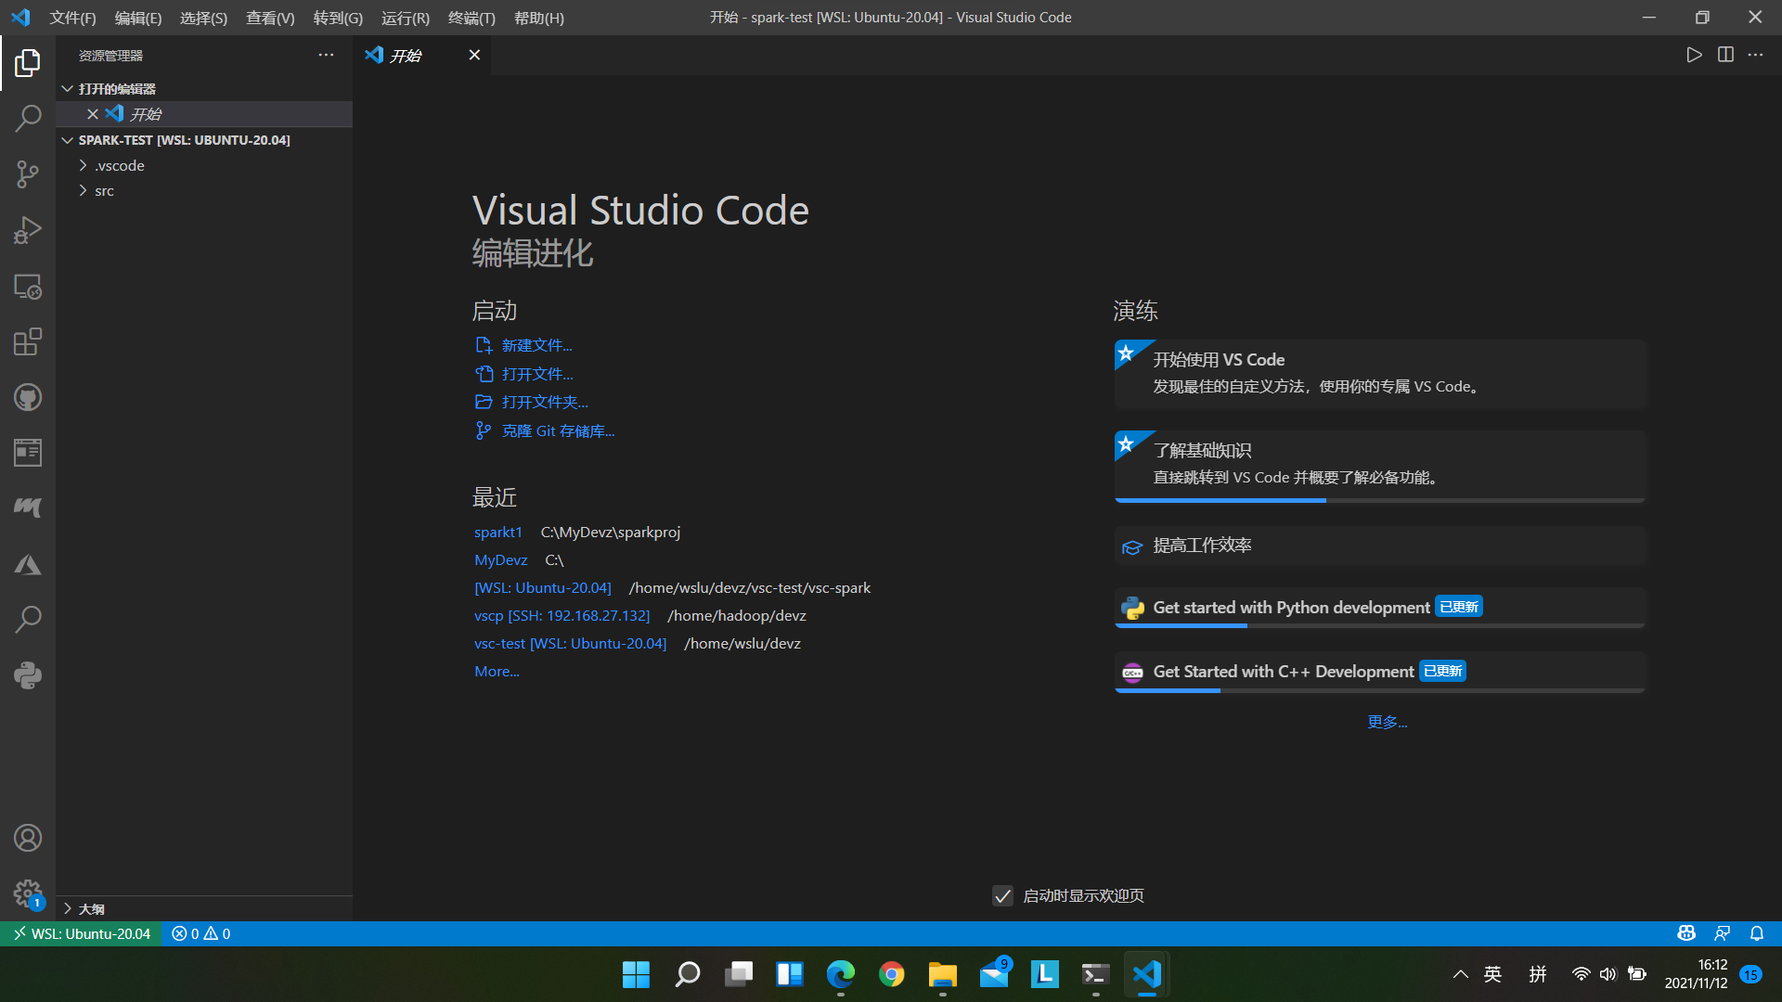The width and height of the screenshot is (1782, 1002).
Task: Open the 终端(T) menu
Action: click(471, 18)
